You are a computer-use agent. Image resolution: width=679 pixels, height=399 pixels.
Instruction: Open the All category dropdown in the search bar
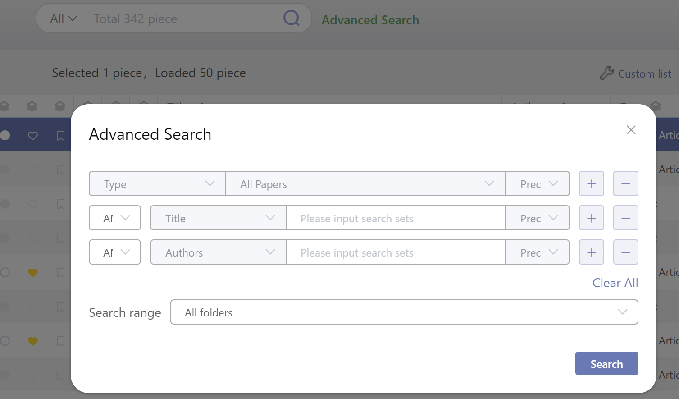click(x=64, y=18)
